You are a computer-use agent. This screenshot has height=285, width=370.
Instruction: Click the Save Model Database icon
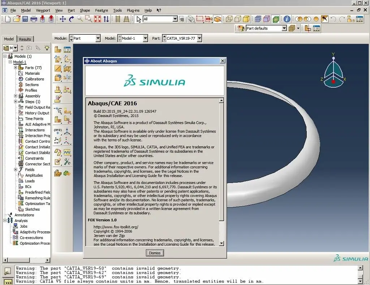click(x=25, y=18)
